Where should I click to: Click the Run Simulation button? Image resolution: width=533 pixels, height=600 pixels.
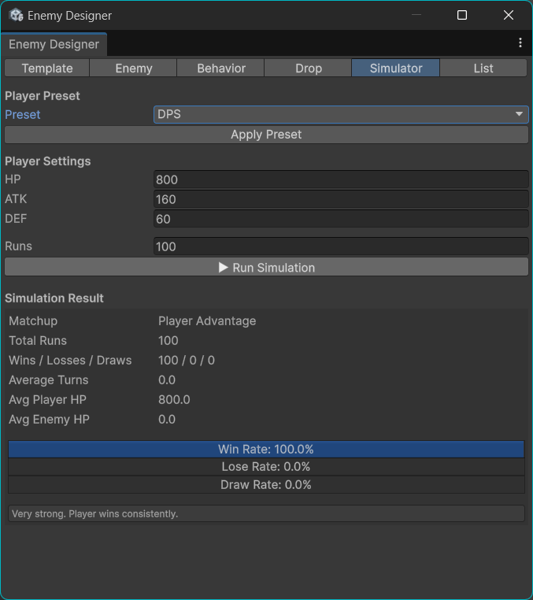pos(266,268)
